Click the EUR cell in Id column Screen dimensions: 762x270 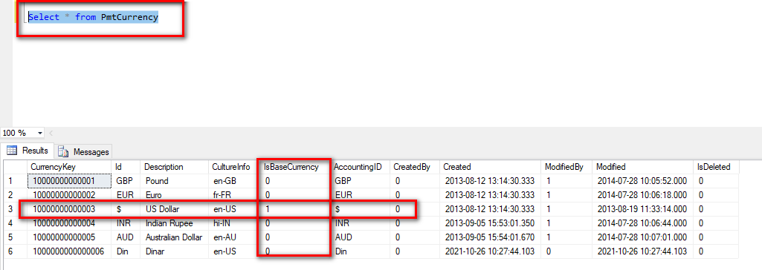[126, 195]
